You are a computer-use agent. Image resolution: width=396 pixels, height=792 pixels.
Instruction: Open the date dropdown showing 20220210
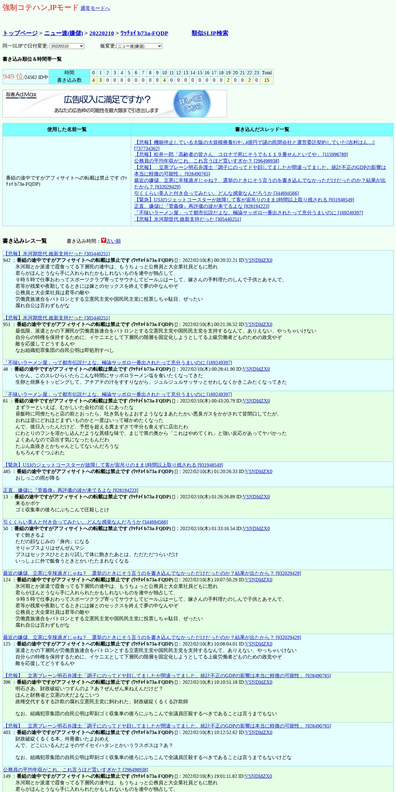point(67,46)
